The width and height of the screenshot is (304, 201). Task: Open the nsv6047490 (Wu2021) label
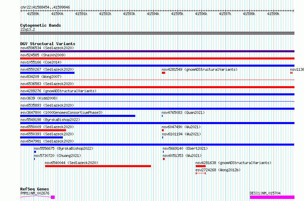(x=181, y=127)
